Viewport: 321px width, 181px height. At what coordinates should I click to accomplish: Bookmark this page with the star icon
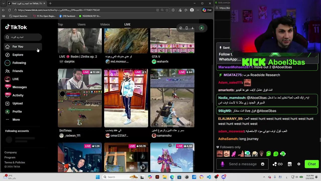click(167, 10)
